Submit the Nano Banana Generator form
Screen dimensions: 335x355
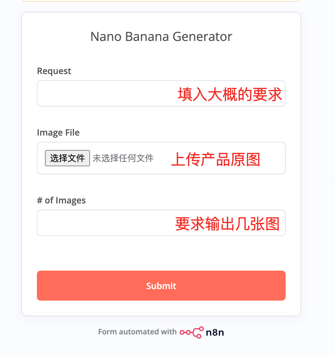pyautogui.click(x=161, y=286)
